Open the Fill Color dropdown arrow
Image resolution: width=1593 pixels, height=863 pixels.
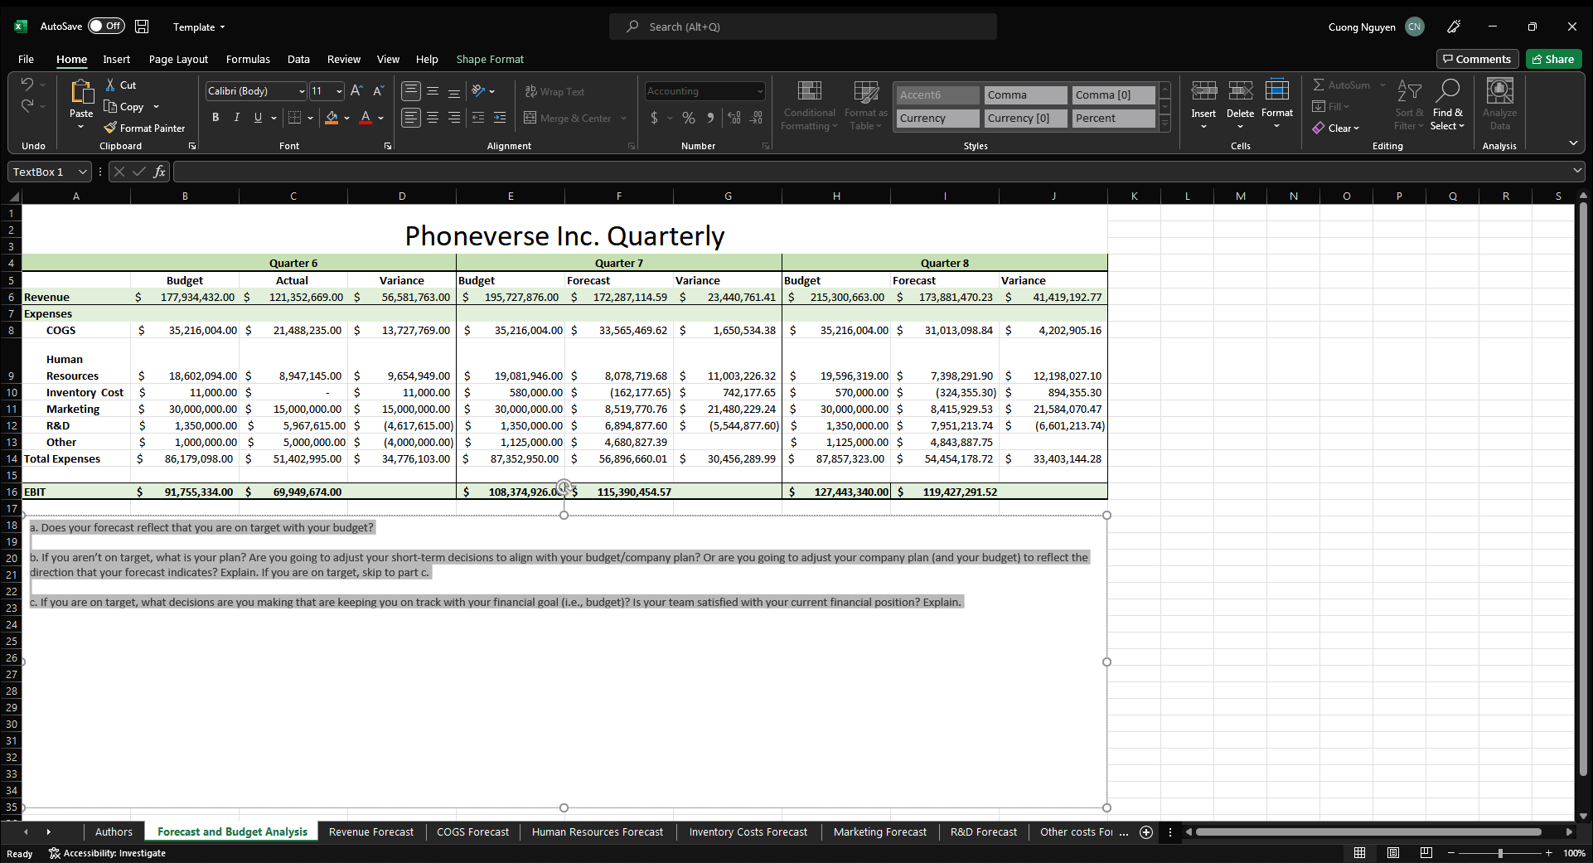click(346, 118)
